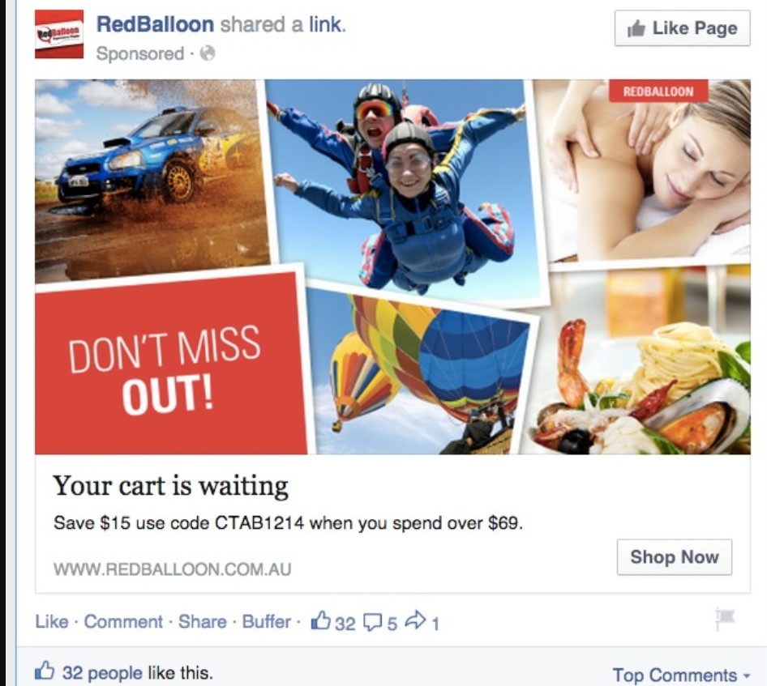Screen dimensions: 767x686
Task: Click the comment bubble count icon
Action: pyautogui.click(x=373, y=622)
